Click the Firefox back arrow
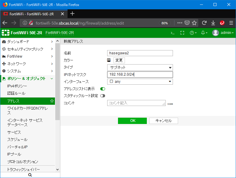Image resolution: width=236 pixels, height=178 pixels. (5, 23)
